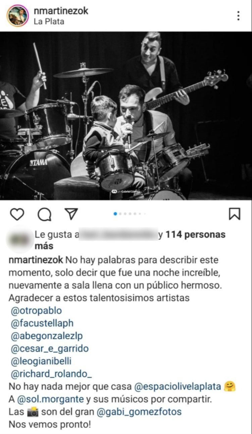Tap the carousel page indicator dots

[x=129, y=214]
